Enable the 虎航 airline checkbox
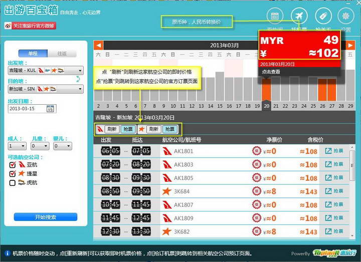 [x=13, y=183]
